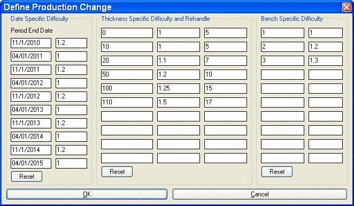Edit the rehandle value 15 for thickness 100
The height and width of the screenshot is (206, 354).
point(226,88)
